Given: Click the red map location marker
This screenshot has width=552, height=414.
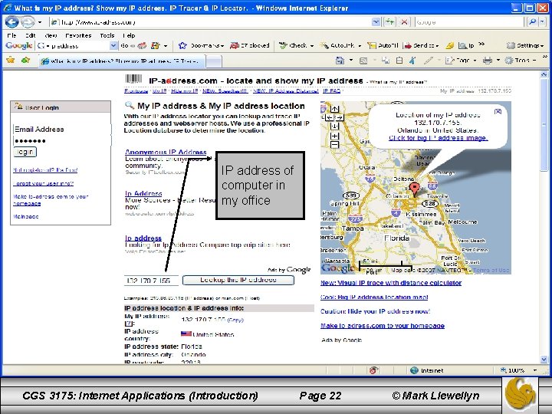Looking at the screenshot, I should tap(416, 189).
